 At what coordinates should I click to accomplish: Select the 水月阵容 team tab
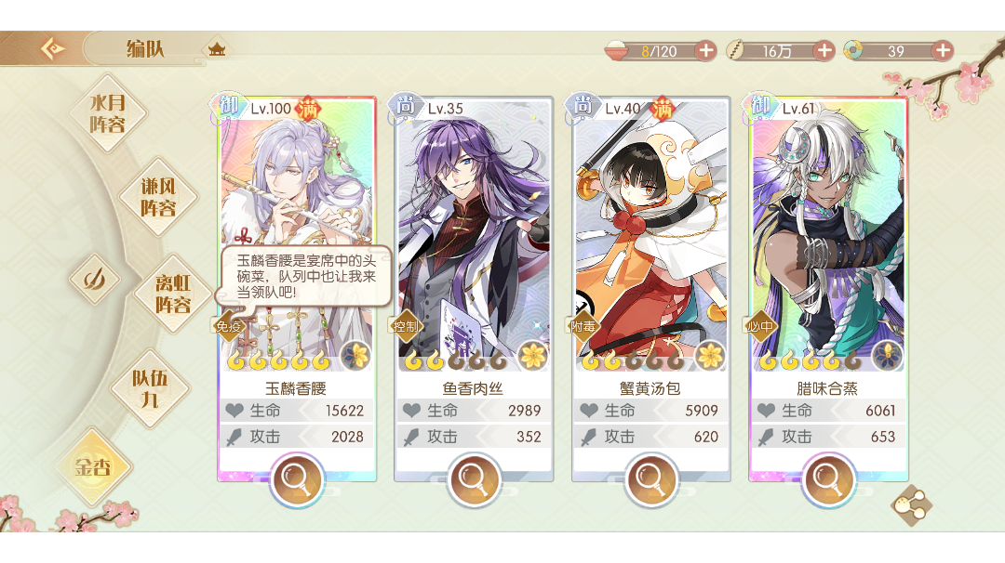[x=108, y=113]
